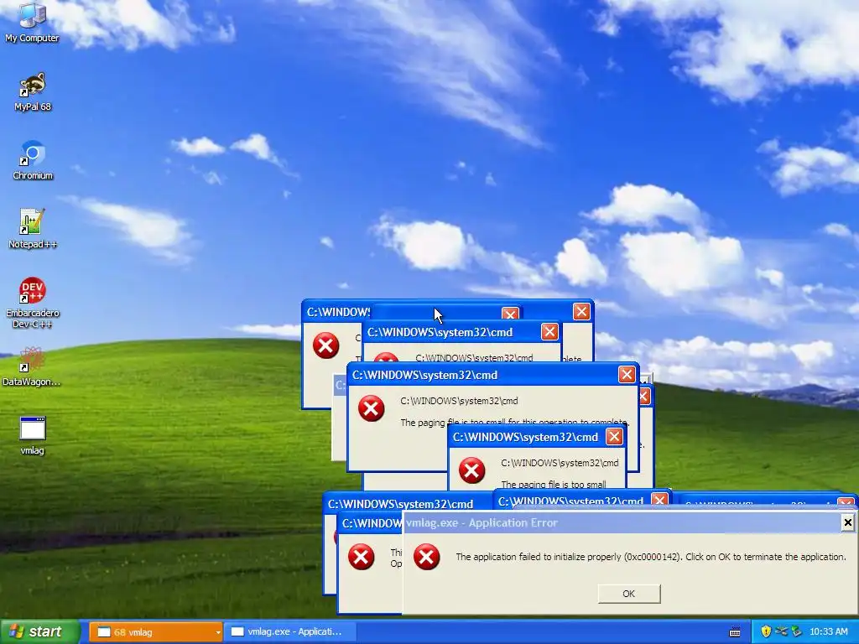The width and height of the screenshot is (859, 644).
Task: Open the Start menu
Action: pyautogui.click(x=40, y=631)
